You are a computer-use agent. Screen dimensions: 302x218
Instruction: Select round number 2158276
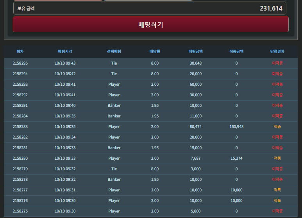[20, 201]
